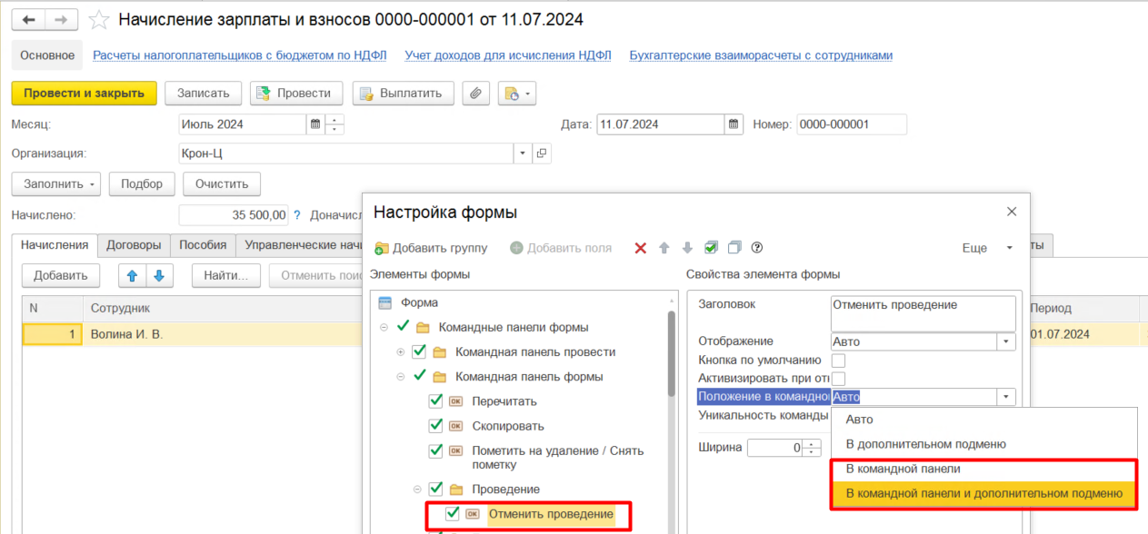Viewport: 1148px width, 534px height.
Task: Collapse the Проведение tree group
Action: coord(417,489)
